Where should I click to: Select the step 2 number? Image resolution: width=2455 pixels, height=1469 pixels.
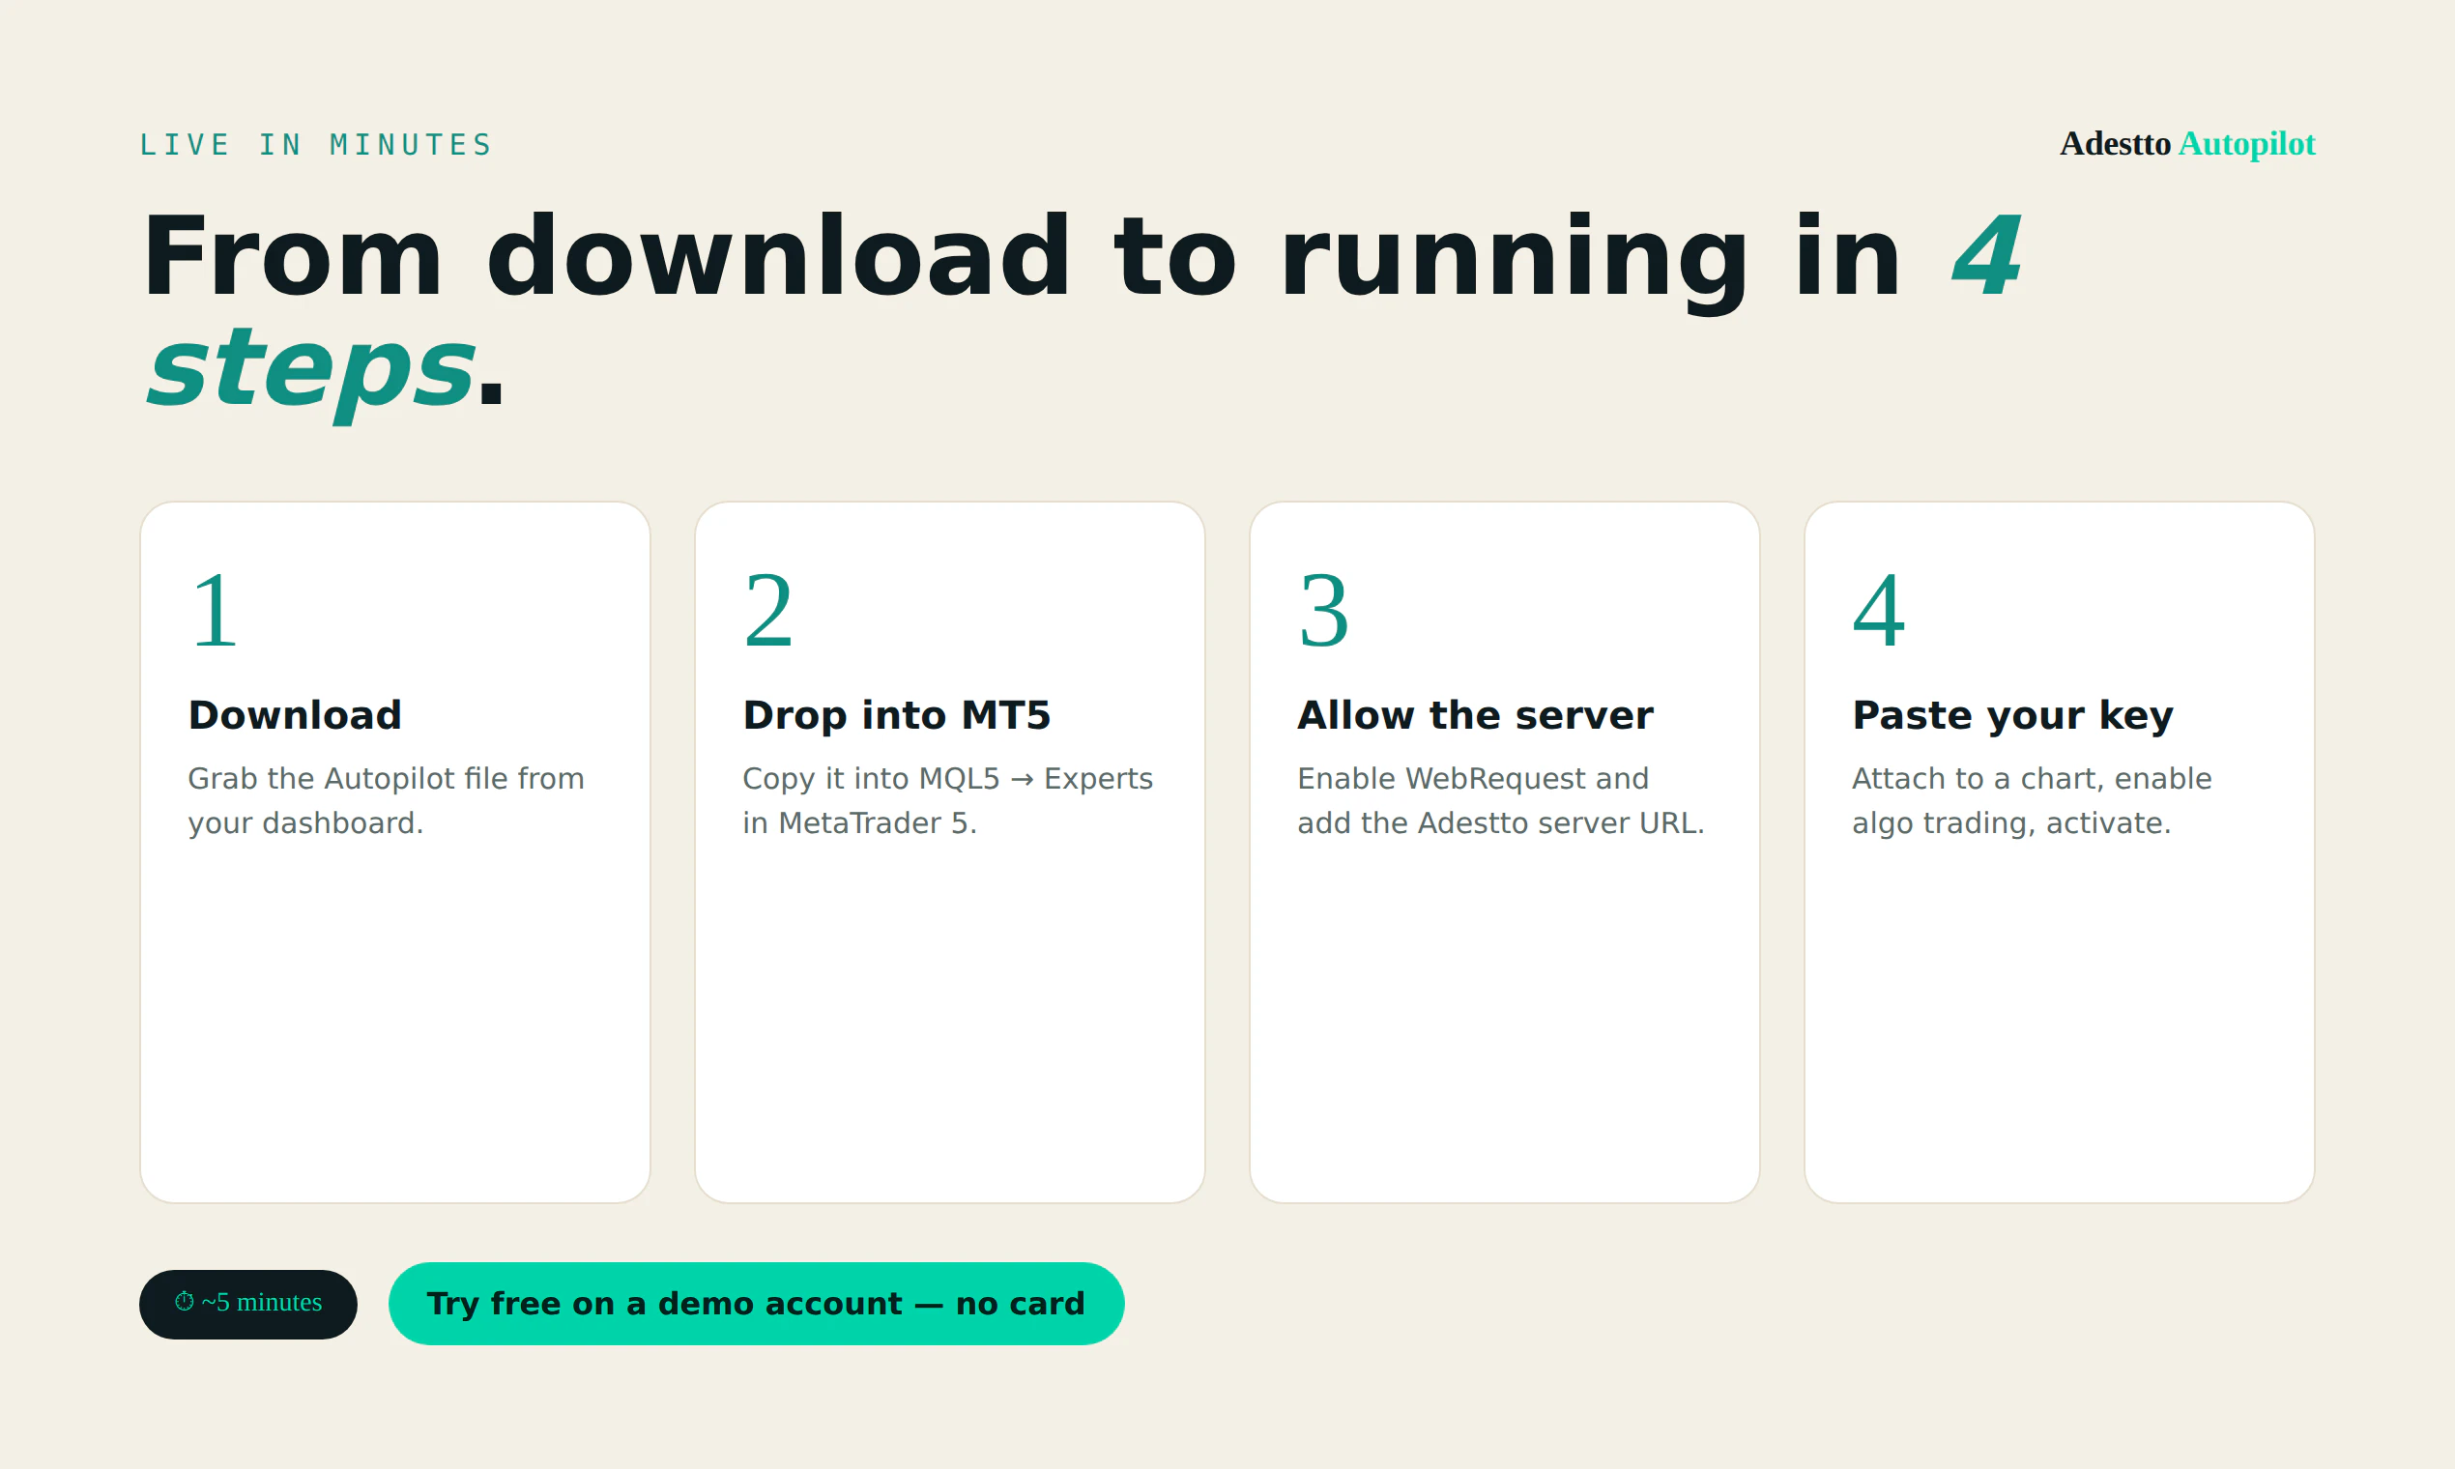(x=769, y=611)
